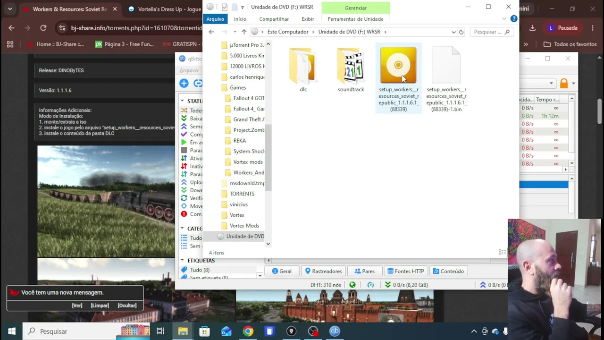Collapse the CATEGORIAS section in qBittorrent
This screenshot has height=340, width=604.
coord(182,229)
